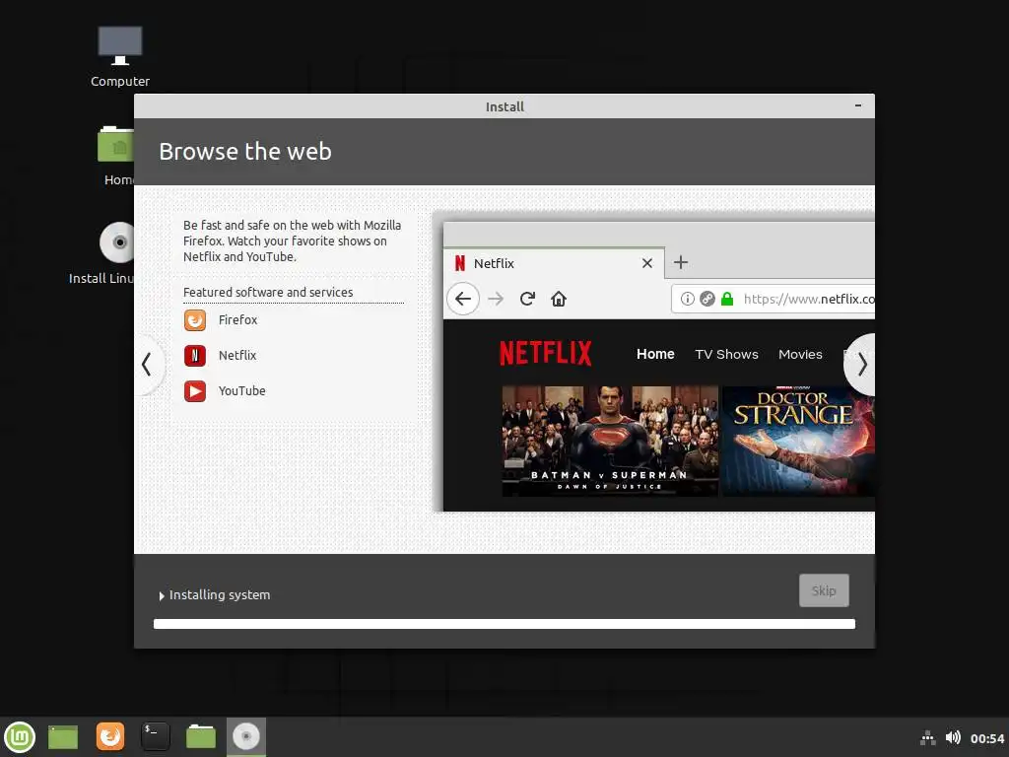The image size is (1009, 757).
Task: Click the YouTube label in featured list
Action: tap(242, 390)
